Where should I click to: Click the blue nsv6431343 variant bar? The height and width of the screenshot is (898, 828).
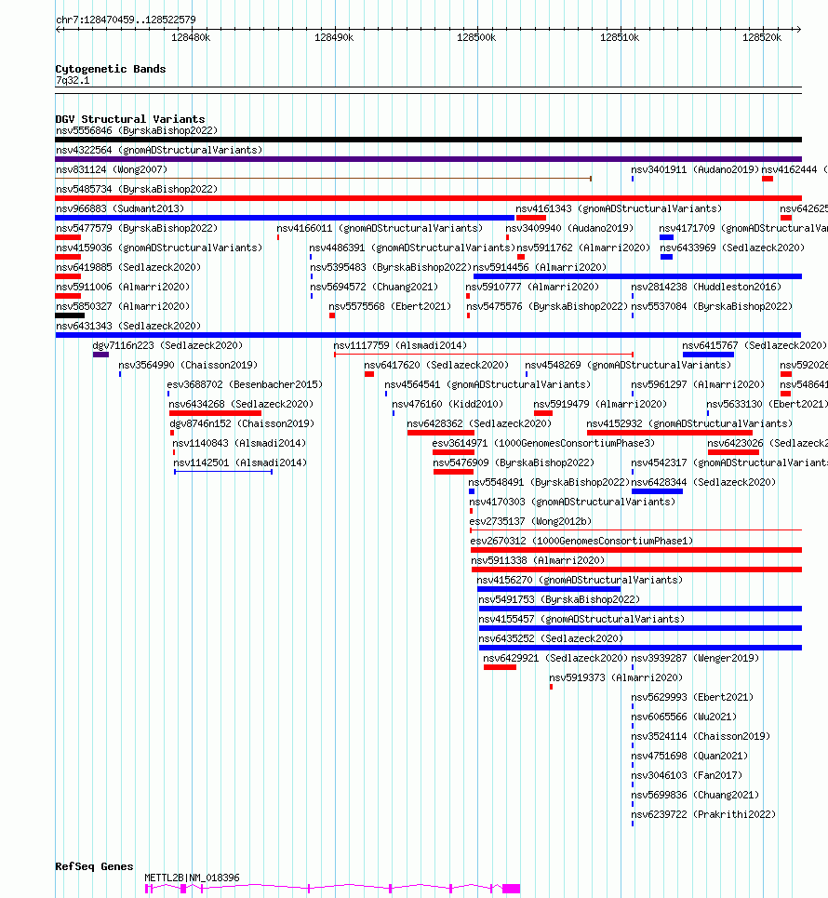click(x=428, y=335)
